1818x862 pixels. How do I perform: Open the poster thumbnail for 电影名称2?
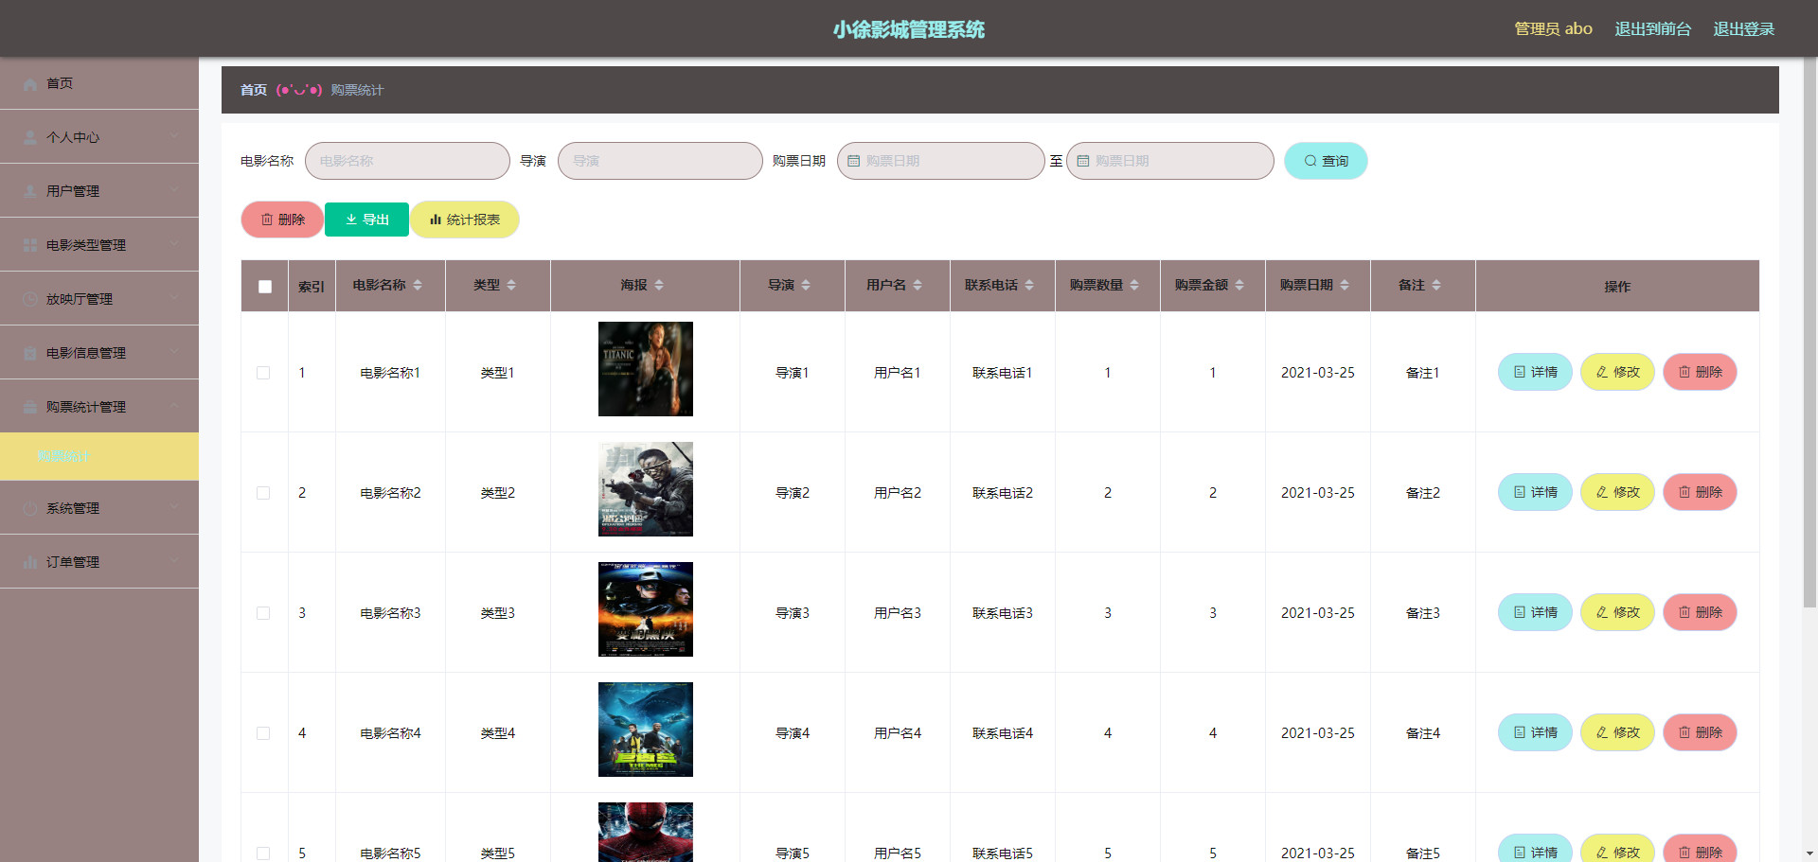tap(646, 489)
